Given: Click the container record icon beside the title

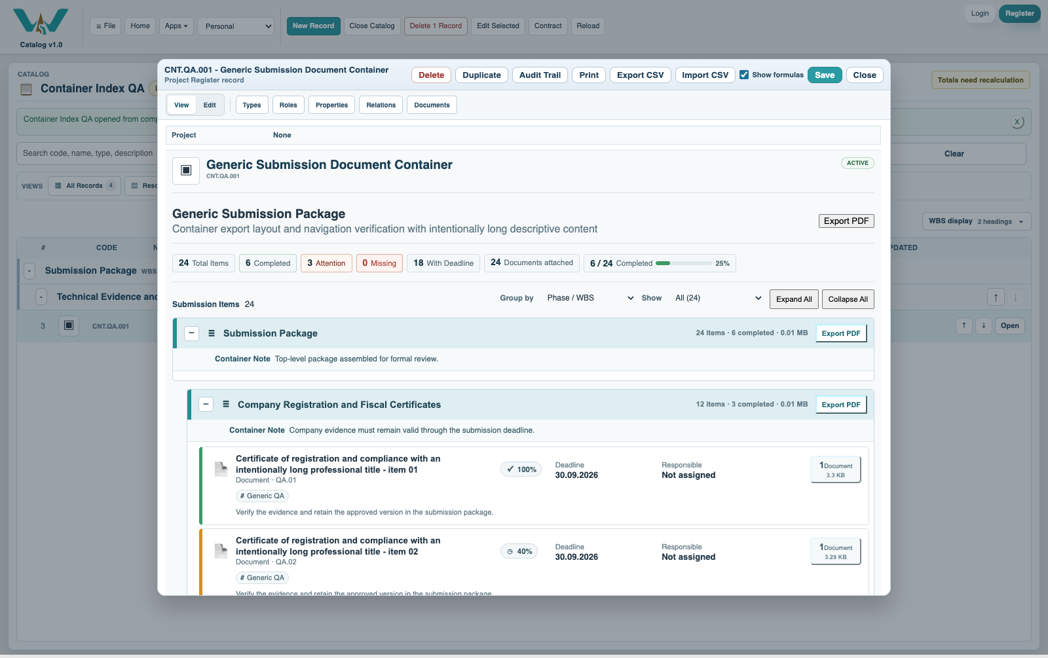Looking at the screenshot, I should click(x=186, y=170).
